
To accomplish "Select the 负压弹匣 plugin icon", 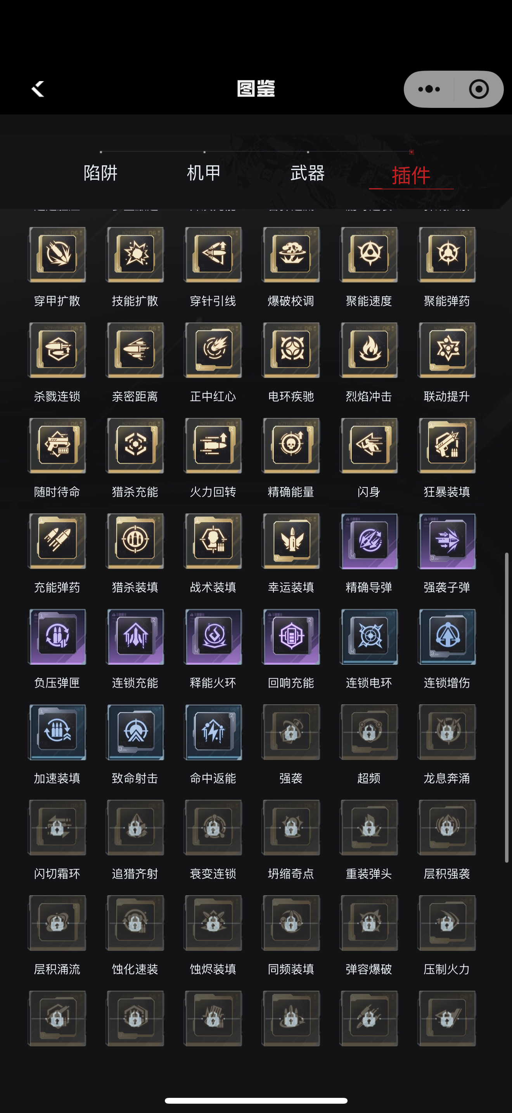I will click(57, 636).
